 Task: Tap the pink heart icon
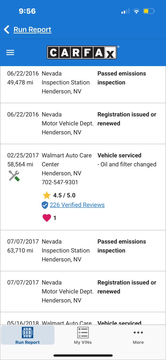[x=47, y=218]
